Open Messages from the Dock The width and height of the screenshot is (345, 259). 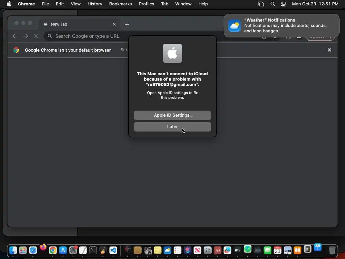click(268, 250)
